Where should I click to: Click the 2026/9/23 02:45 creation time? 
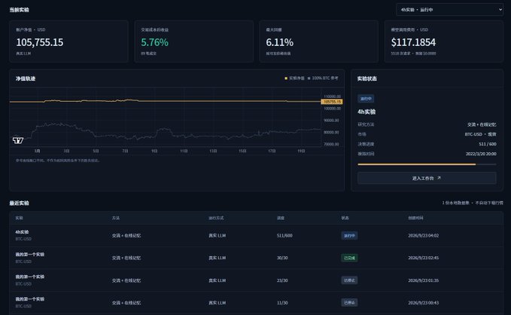(x=424, y=258)
